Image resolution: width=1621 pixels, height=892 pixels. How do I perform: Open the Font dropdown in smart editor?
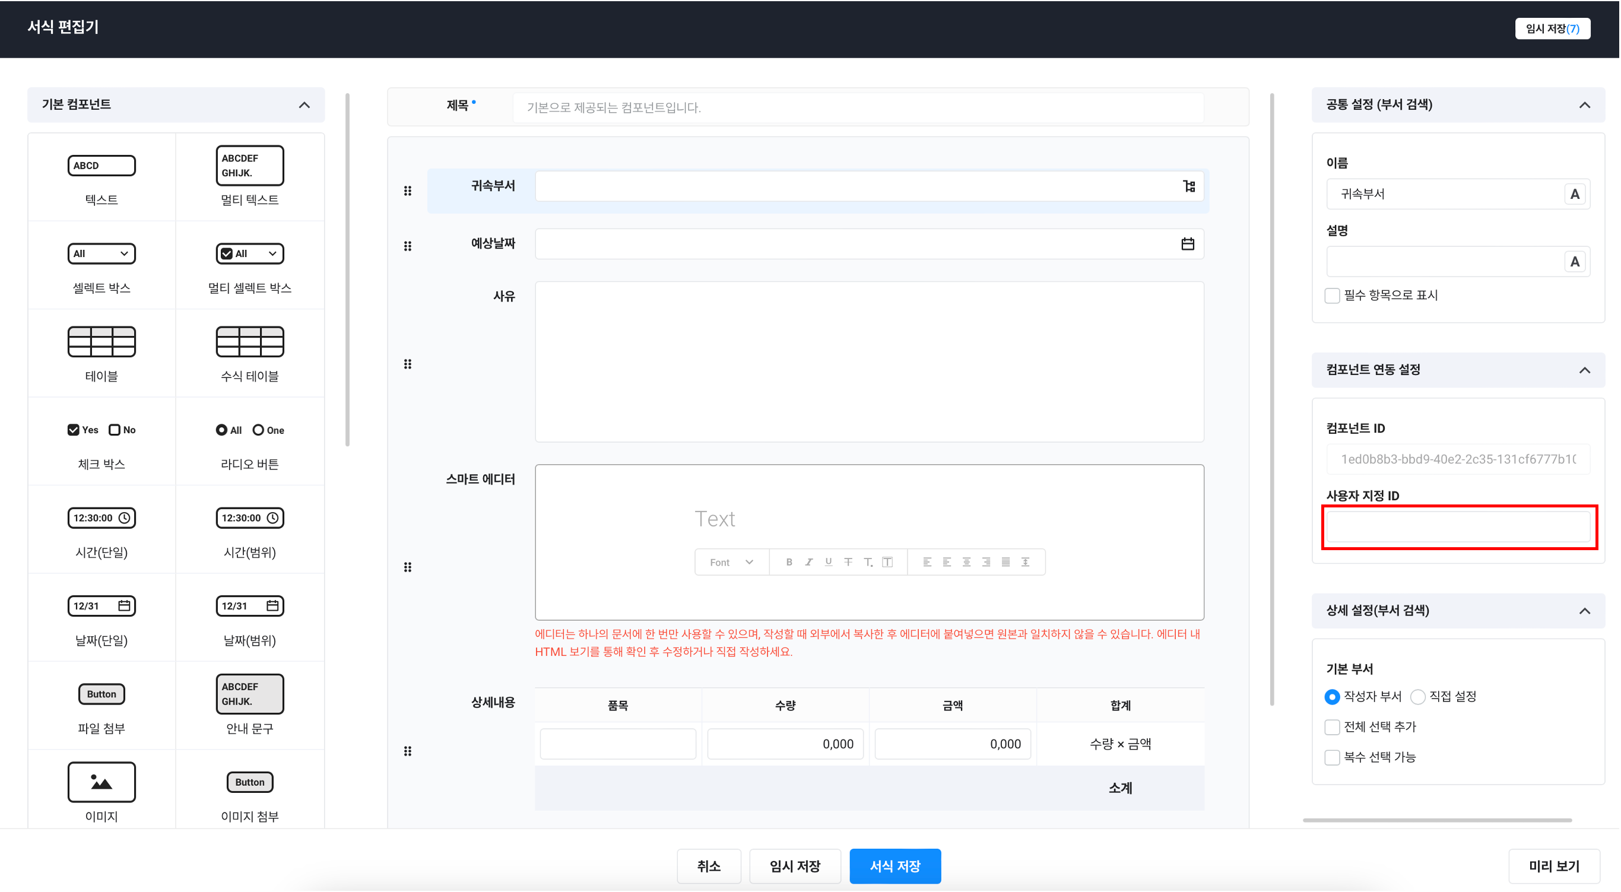[x=731, y=563]
